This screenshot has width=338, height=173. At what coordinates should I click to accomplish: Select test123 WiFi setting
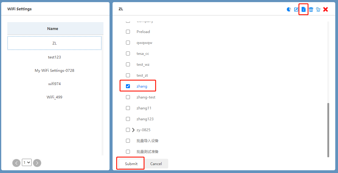tap(54, 57)
